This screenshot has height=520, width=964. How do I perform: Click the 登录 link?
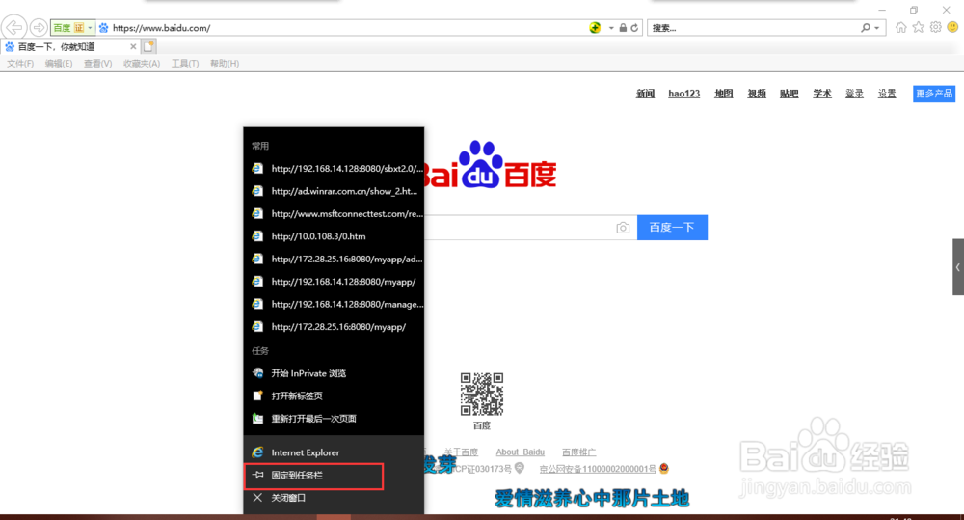pos(854,94)
